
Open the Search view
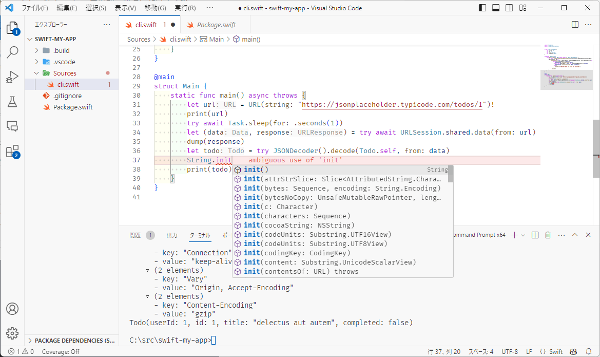(x=13, y=52)
